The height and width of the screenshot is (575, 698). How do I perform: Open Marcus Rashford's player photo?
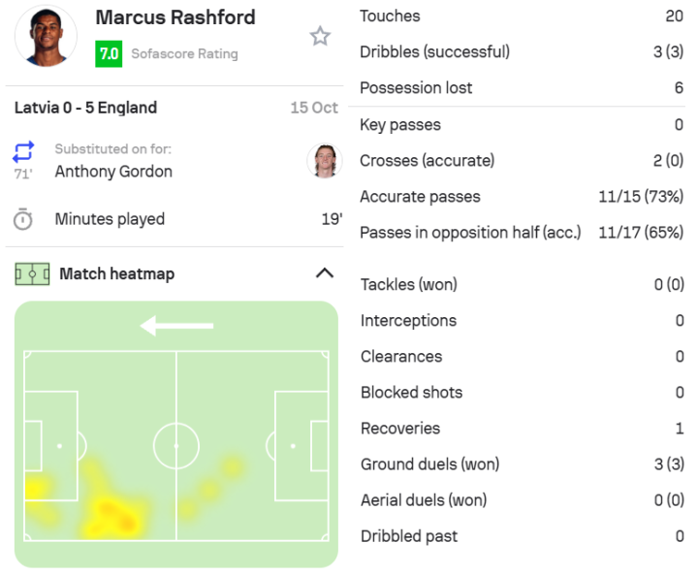(46, 36)
